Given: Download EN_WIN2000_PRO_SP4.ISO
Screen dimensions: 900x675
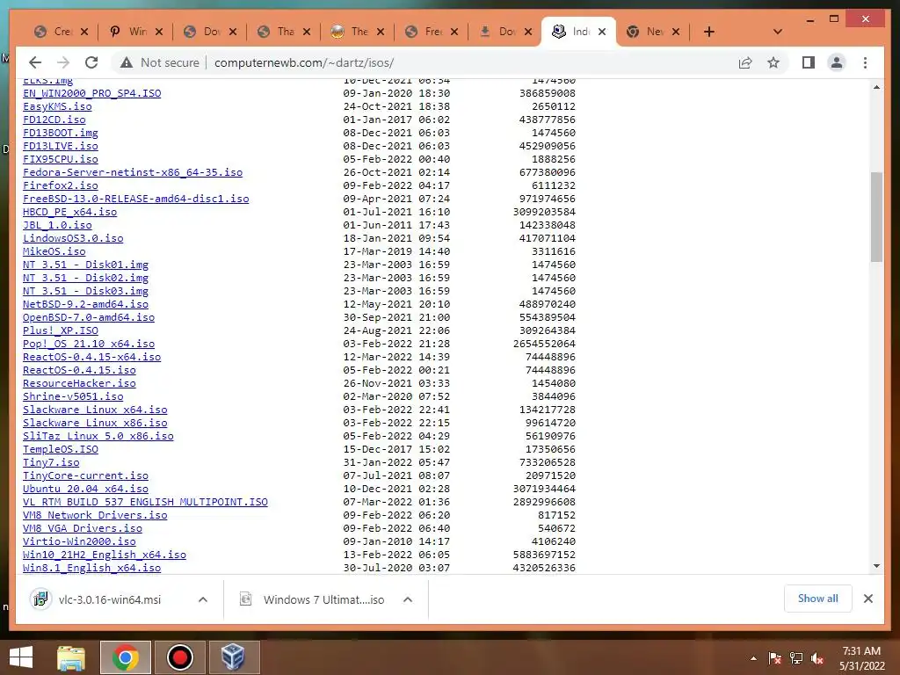Looking at the screenshot, I should point(91,93).
